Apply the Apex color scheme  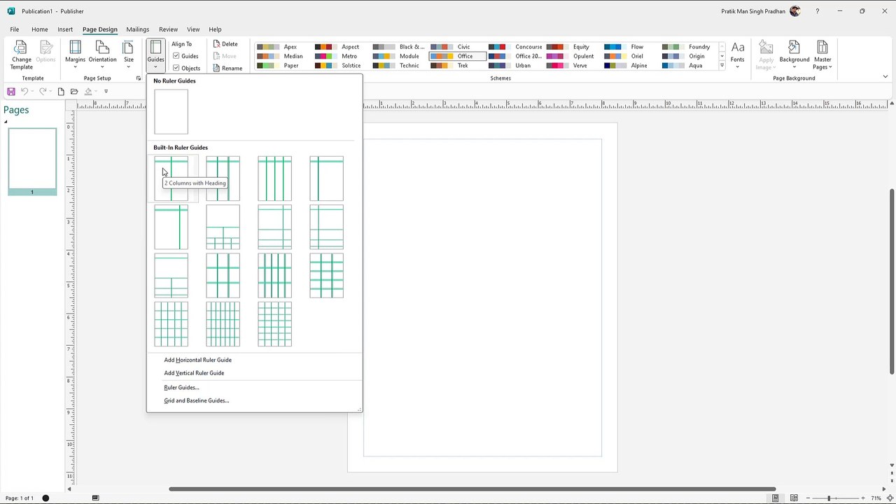pos(281,47)
